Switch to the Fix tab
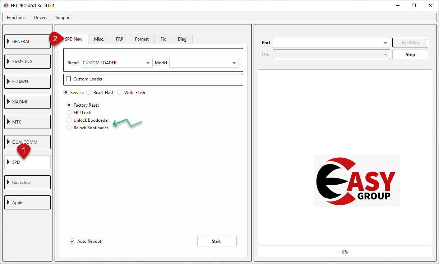439x264 pixels. [x=163, y=39]
